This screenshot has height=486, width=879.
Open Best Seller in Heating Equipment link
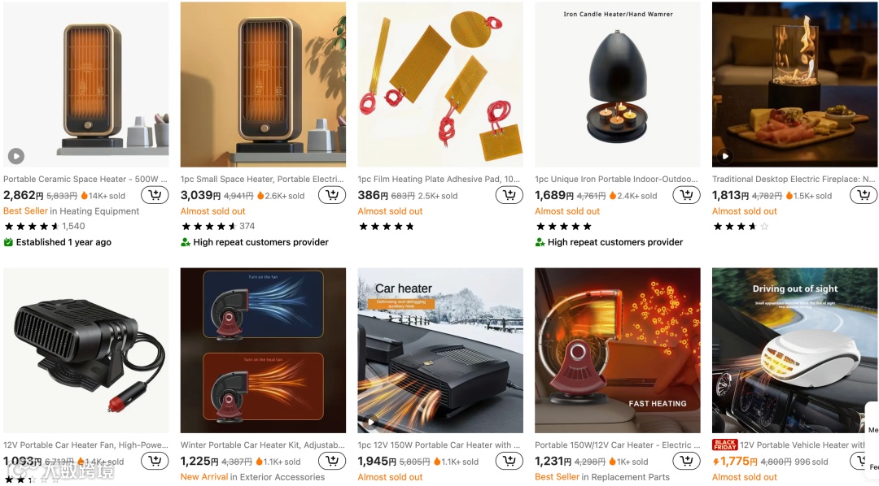click(71, 211)
